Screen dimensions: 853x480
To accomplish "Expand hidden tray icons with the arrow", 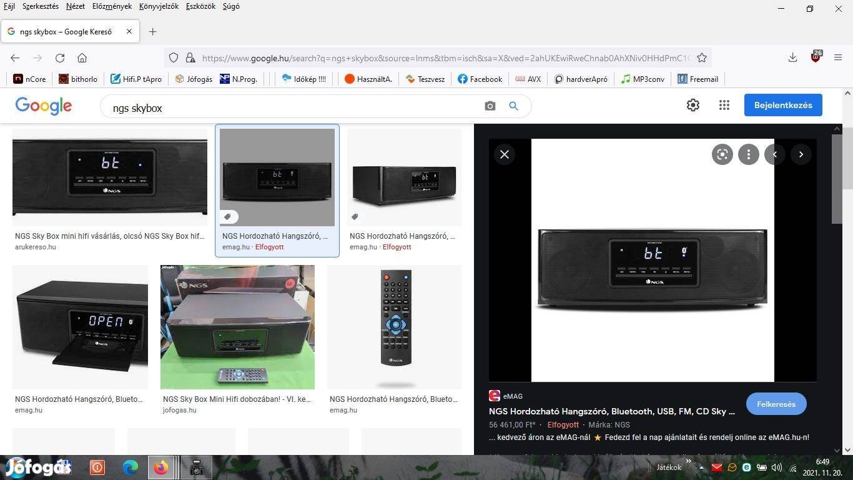I will (701, 467).
